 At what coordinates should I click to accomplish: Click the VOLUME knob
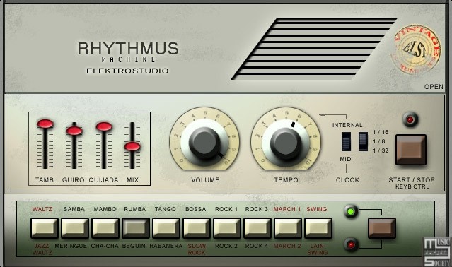(205, 143)
